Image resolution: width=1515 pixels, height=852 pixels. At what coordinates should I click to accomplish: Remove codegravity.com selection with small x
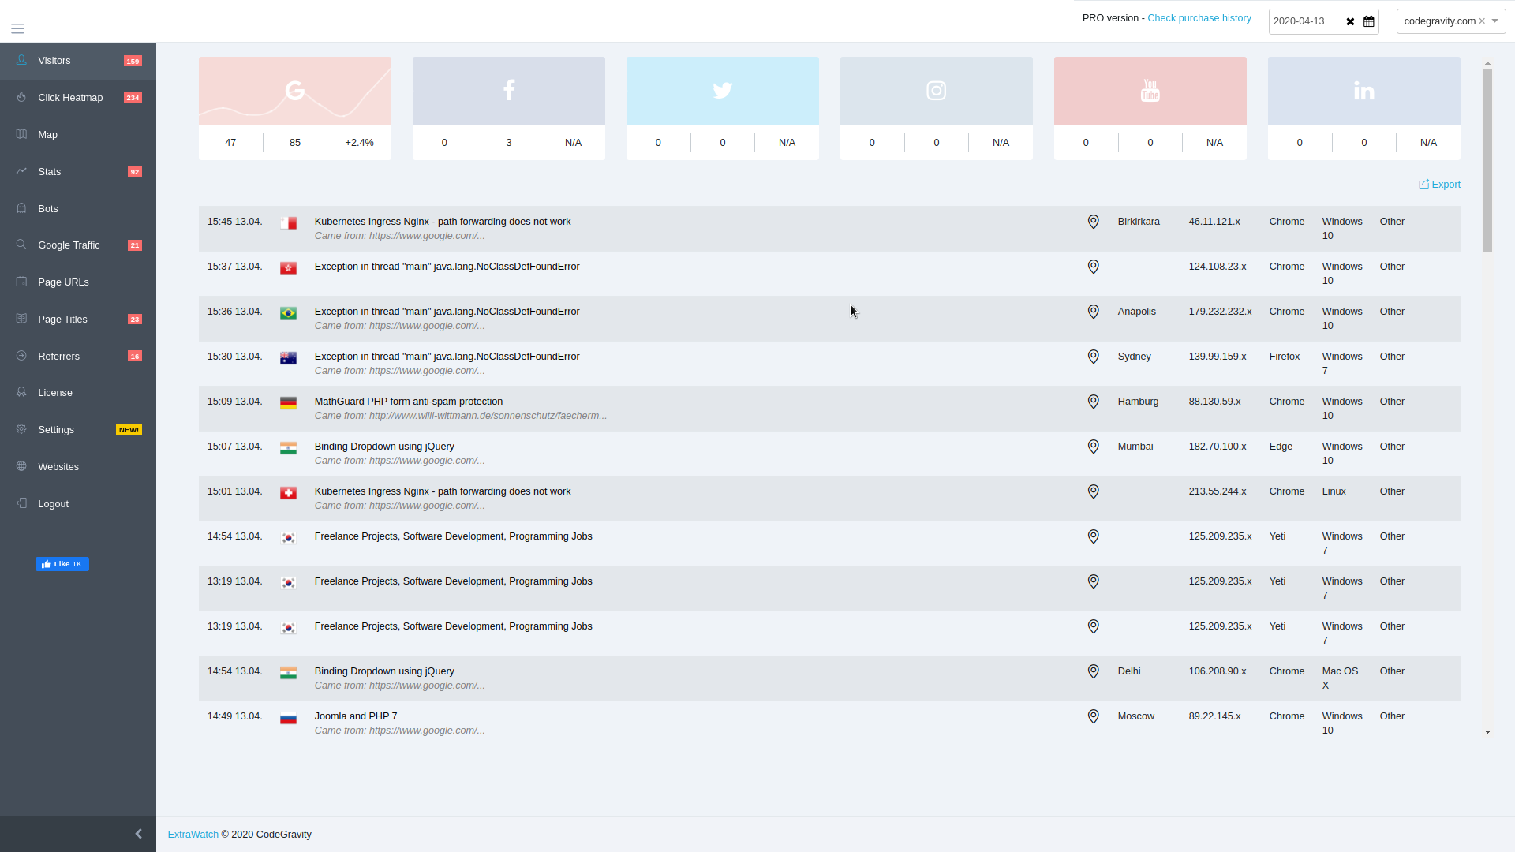pos(1482,21)
